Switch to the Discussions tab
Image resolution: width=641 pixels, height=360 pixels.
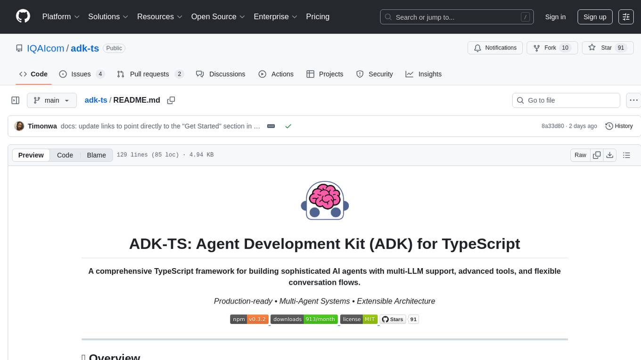221,74
